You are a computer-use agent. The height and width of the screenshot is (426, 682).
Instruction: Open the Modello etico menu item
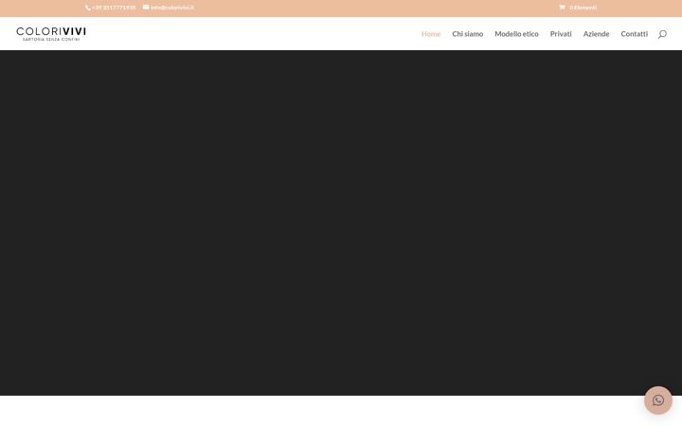click(516, 34)
